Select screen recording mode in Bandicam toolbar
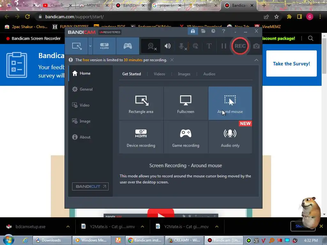The height and width of the screenshot is (245, 327). click(77, 46)
